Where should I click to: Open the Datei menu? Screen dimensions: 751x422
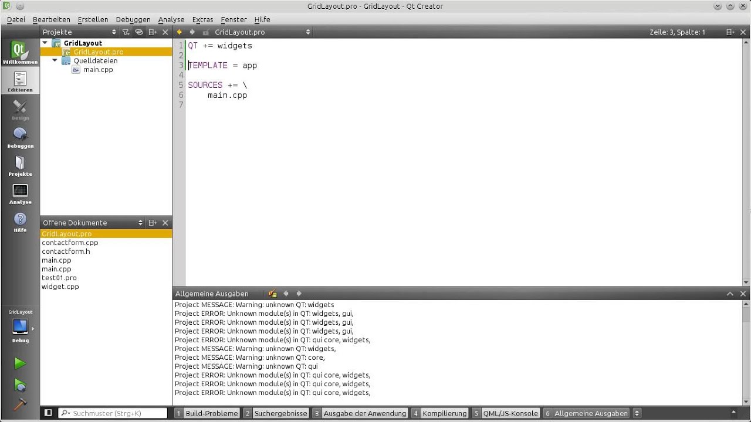tap(16, 19)
